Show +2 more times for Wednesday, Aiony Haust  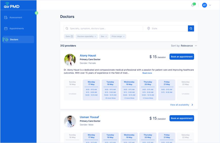coord(129,98)
